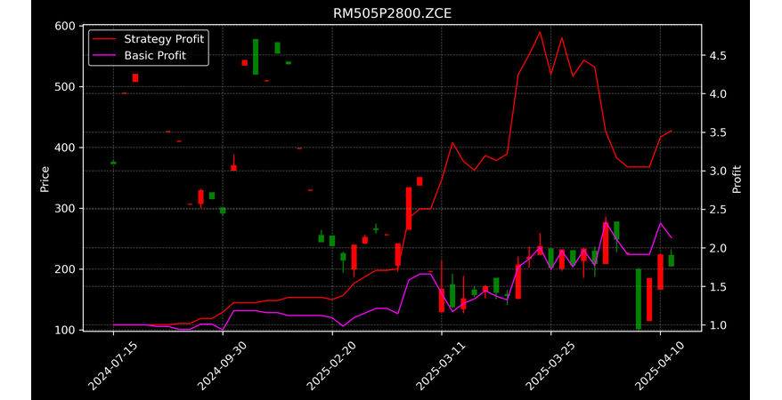This screenshot has height=400, width=782.
Task: Click the 100 price tick label
Action: [65, 330]
